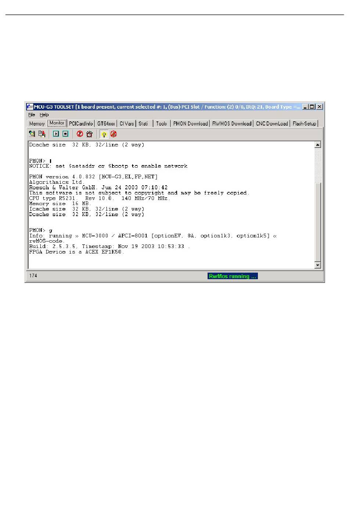Click the play (start) toolbar button
The image size is (349, 521).
56,134
